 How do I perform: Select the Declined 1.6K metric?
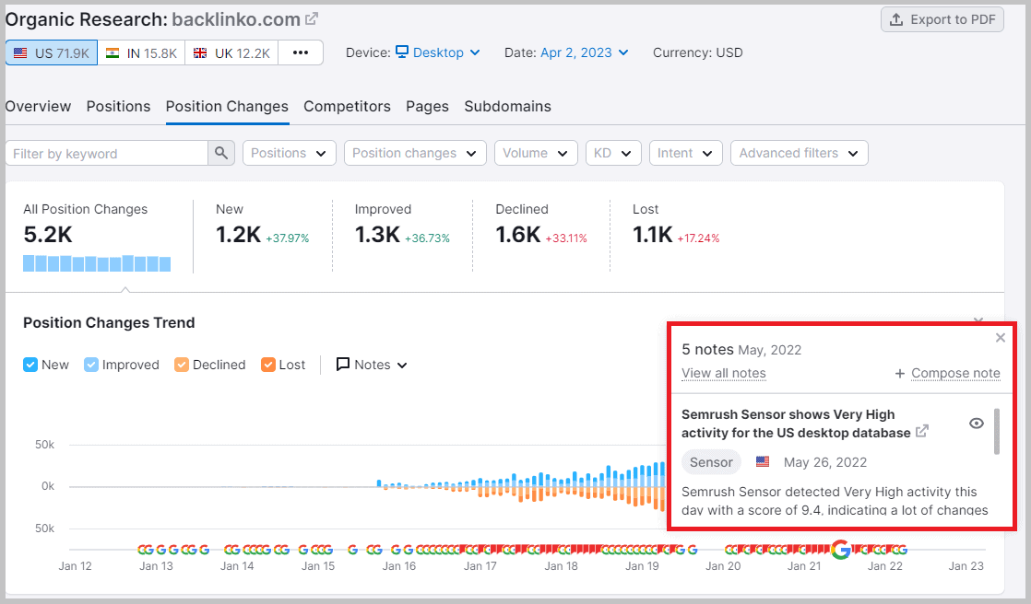[x=541, y=226]
